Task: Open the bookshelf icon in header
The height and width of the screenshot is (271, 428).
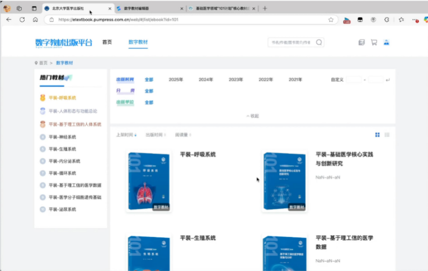Action: coord(361,43)
